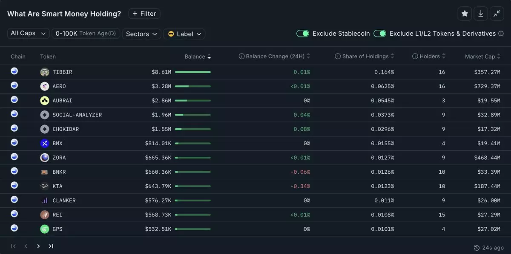This screenshot has width=511, height=254.
Task: Sort by Market Cap column header
Action: (479, 56)
